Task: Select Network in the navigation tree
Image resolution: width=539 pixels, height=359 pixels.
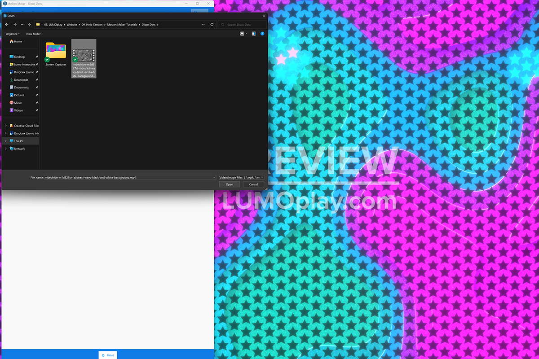Action: pyautogui.click(x=17, y=149)
